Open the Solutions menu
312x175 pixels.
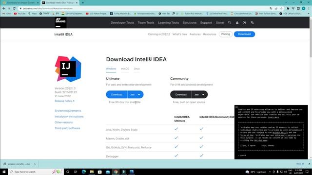pos(190,23)
